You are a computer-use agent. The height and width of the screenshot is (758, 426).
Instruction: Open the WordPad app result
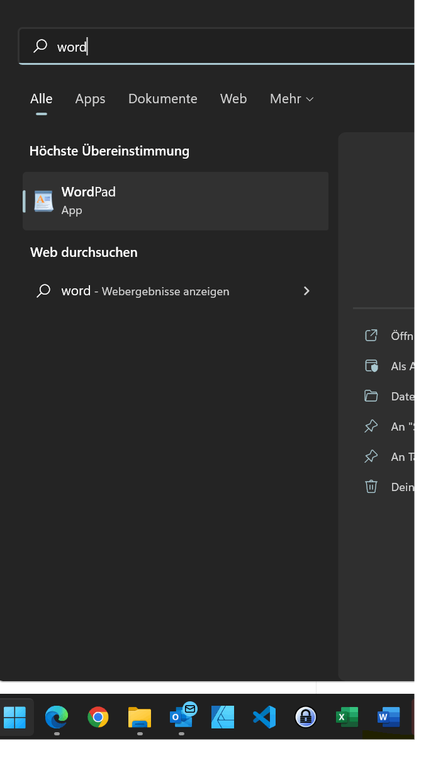coord(176,201)
